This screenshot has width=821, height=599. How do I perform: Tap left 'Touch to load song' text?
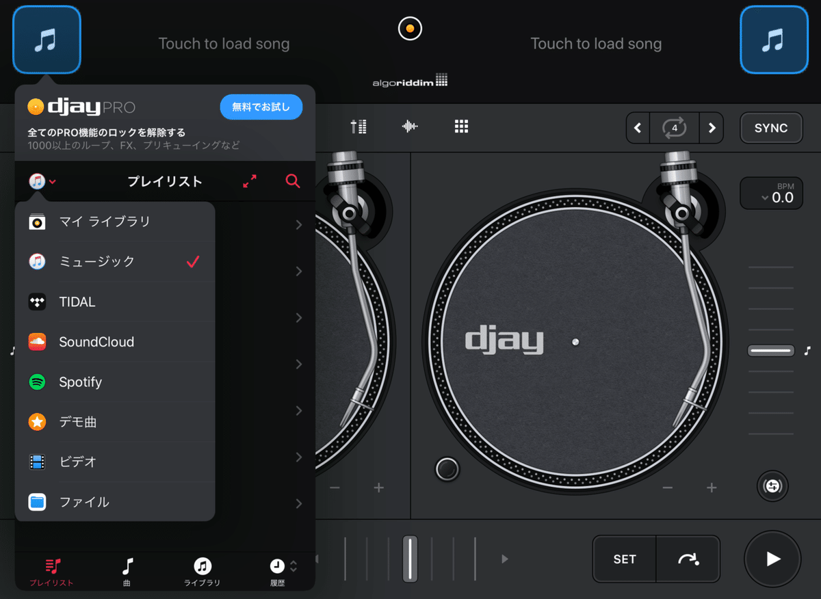224,44
